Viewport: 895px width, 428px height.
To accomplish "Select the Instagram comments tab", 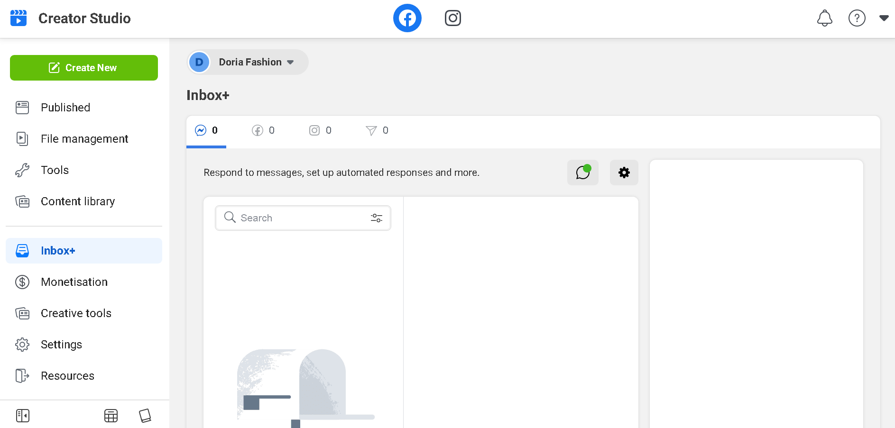I will coord(320,130).
